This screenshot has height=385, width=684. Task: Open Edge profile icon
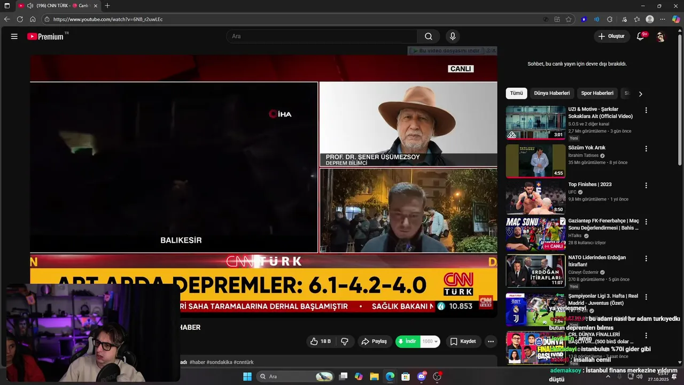pyautogui.click(x=650, y=19)
